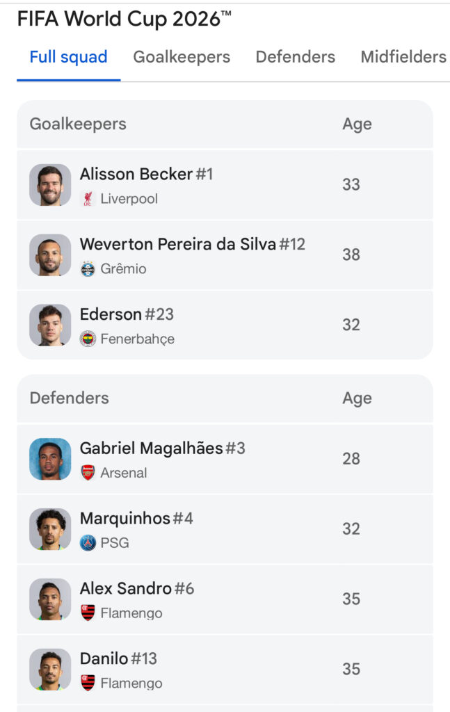Switch to the Goalkeepers tab
This screenshot has width=450, height=712.
click(182, 57)
